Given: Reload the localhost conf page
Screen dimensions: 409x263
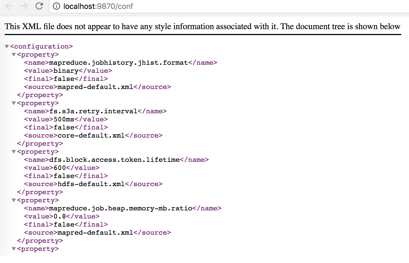Looking at the screenshot, I should (39, 6).
